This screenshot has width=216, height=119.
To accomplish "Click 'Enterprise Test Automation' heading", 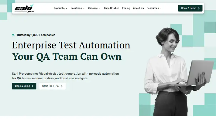I will pyautogui.click(x=71, y=45).
